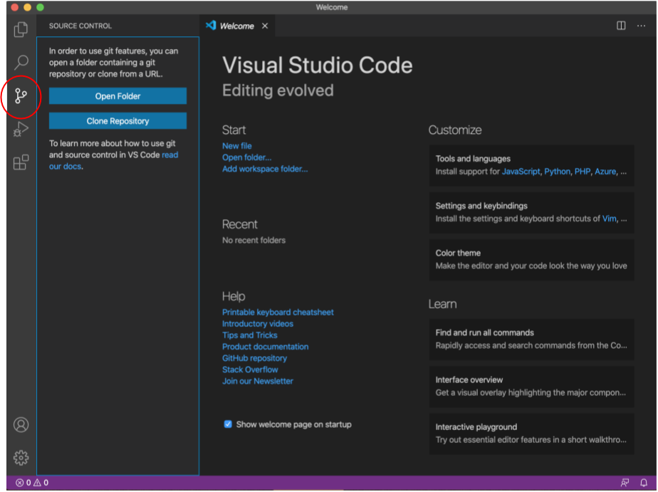This screenshot has width=658, height=492.
Task: Open the Interface overview card
Action: click(x=531, y=387)
